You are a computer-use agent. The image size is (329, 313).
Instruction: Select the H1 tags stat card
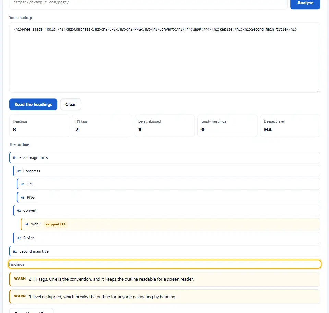pyautogui.click(x=102, y=126)
